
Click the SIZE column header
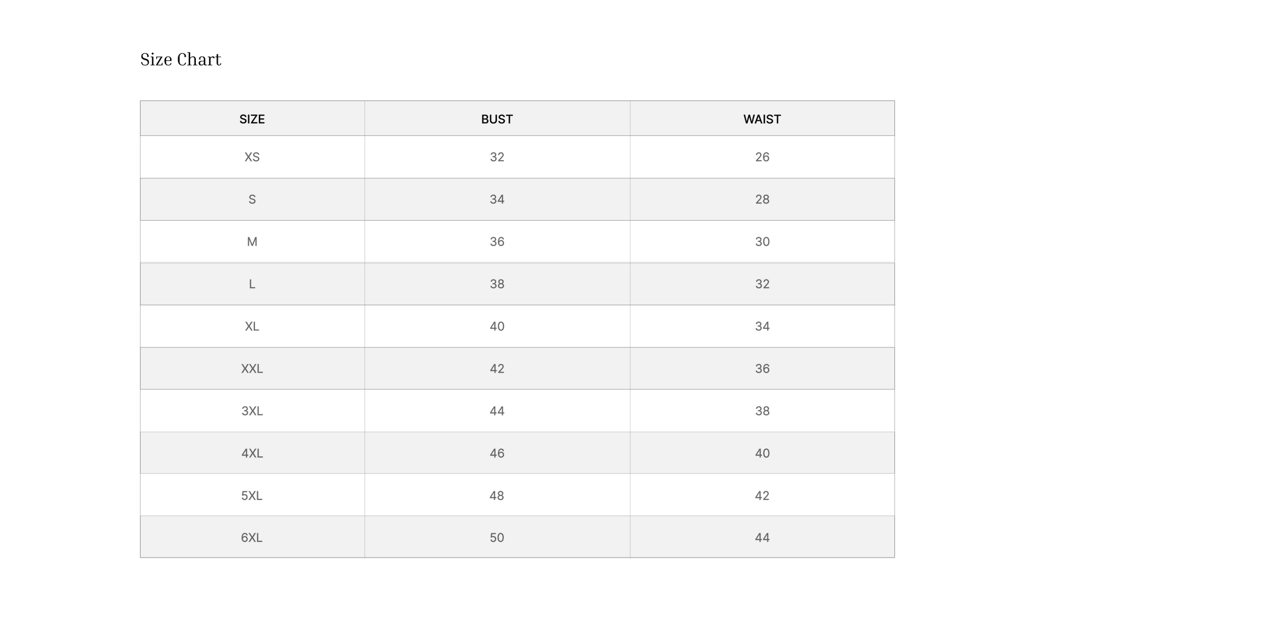point(252,119)
